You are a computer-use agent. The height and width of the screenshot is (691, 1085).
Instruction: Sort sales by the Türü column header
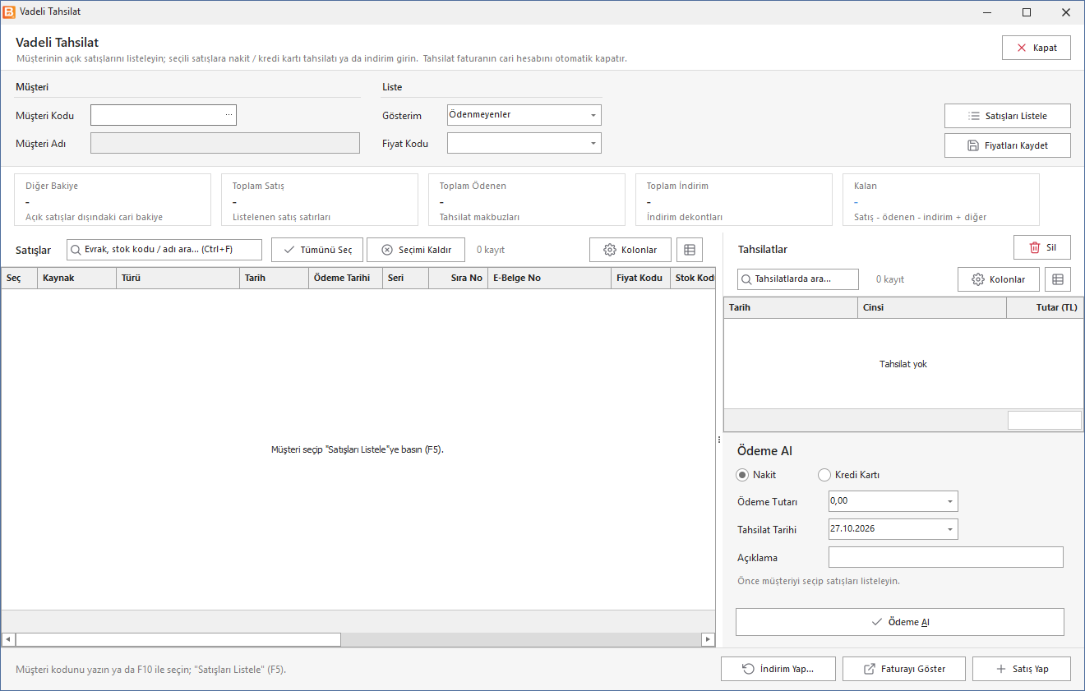178,278
